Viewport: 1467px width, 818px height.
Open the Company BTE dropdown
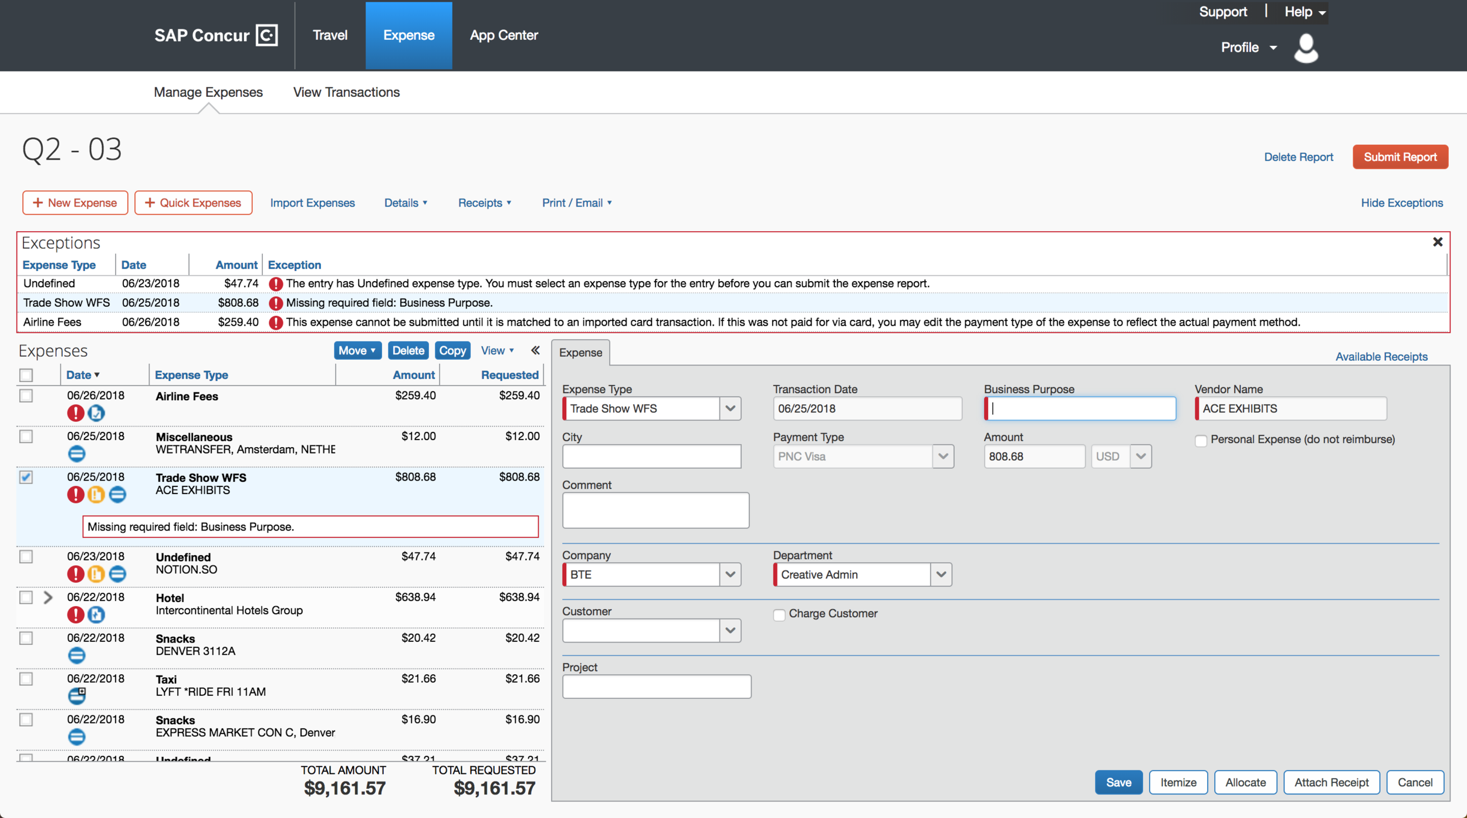tap(730, 574)
